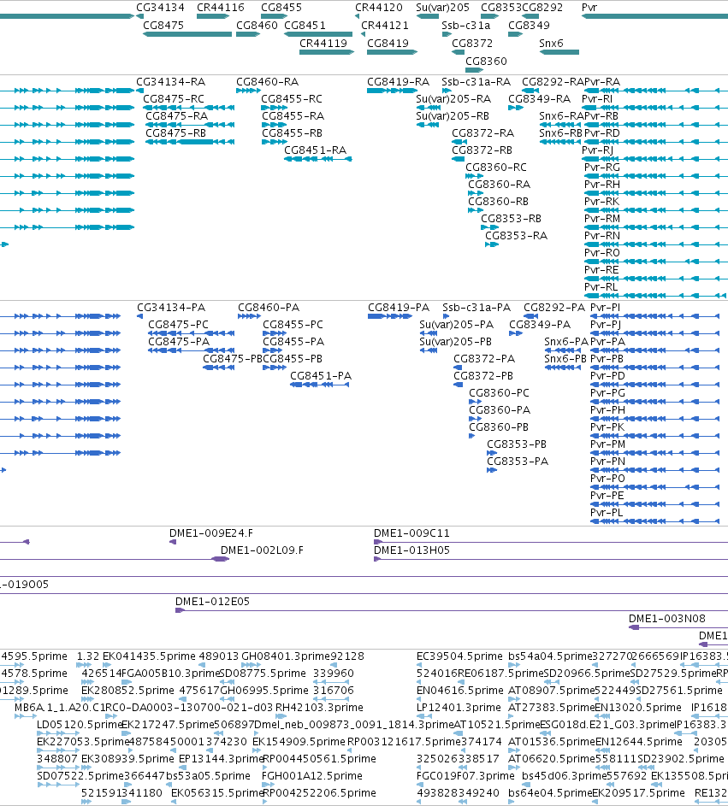Click the EC39504.5prime EST label
This screenshot has height=806, width=728.
pyautogui.click(x=459, y=657)
